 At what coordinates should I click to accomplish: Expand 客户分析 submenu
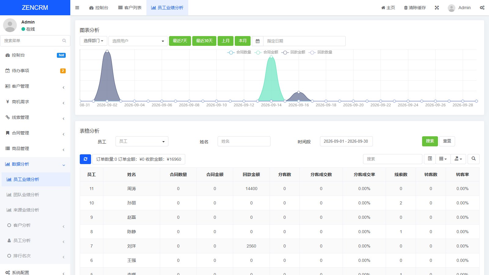[x=35, y=225]
